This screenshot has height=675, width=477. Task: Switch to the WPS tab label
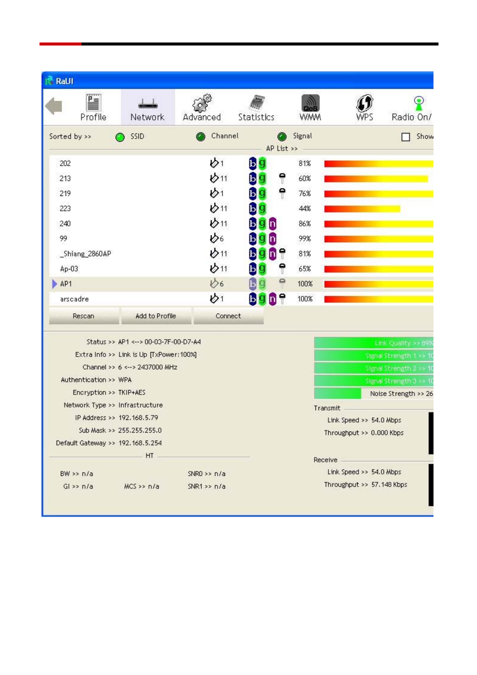point(364,117)
